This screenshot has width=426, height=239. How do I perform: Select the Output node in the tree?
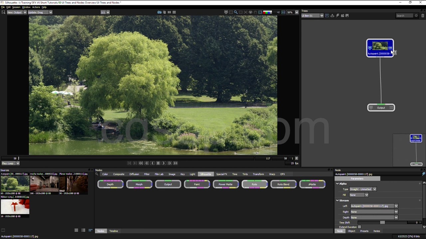point(381,108)
